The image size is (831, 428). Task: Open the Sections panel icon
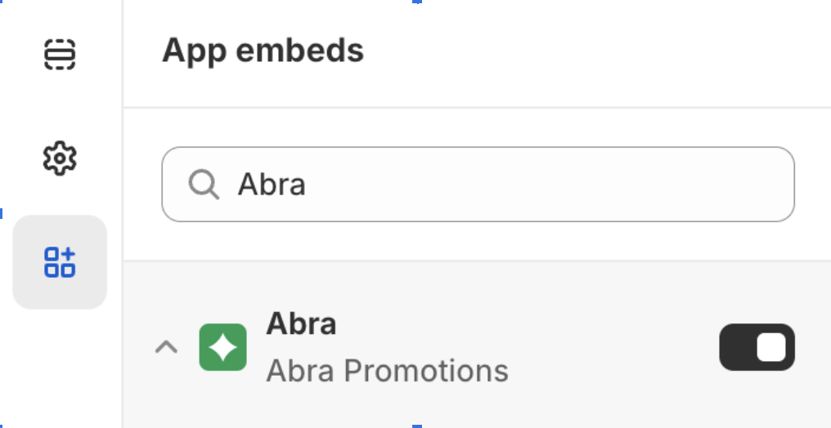[60, 55]
